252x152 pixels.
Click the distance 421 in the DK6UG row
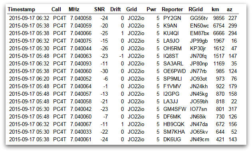[x=220, y=139]
